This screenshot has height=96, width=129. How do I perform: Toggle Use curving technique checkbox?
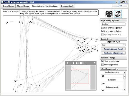[102, 31]
